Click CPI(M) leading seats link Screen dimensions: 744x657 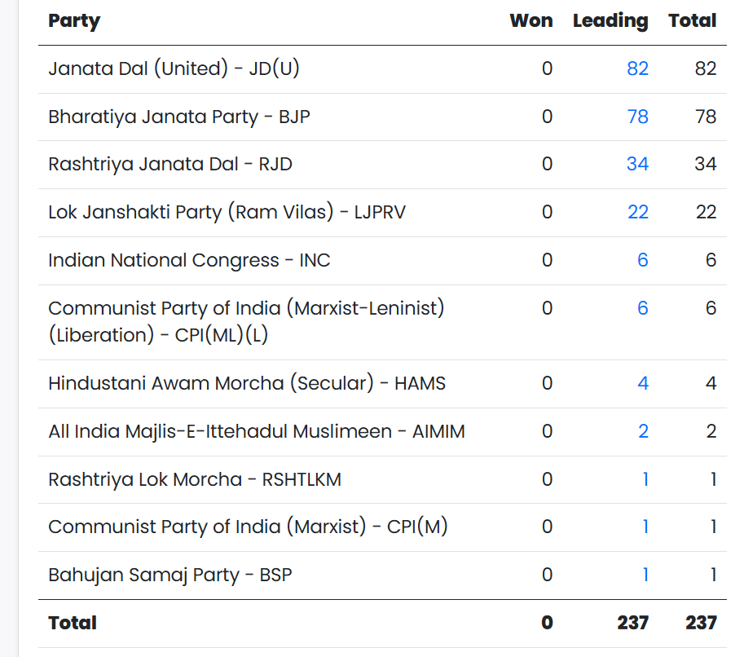pyautogui.click(x=645, y=527)
